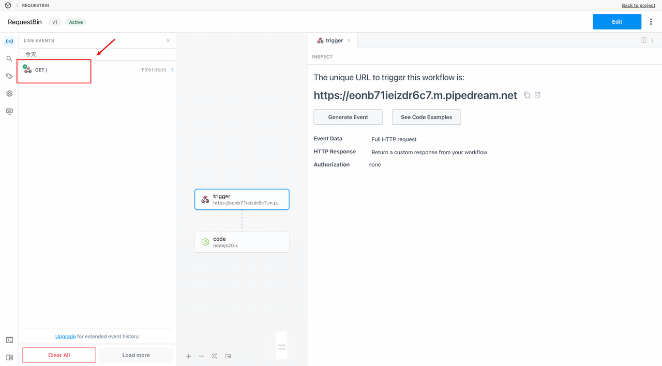The image size is (662, 366).
Task: Fit workflow to view on canvas
Action: (x=215, y=356)
